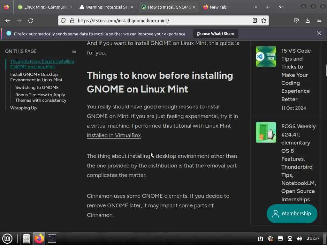
Task: View site security padlock info
Action: (72, 20)
